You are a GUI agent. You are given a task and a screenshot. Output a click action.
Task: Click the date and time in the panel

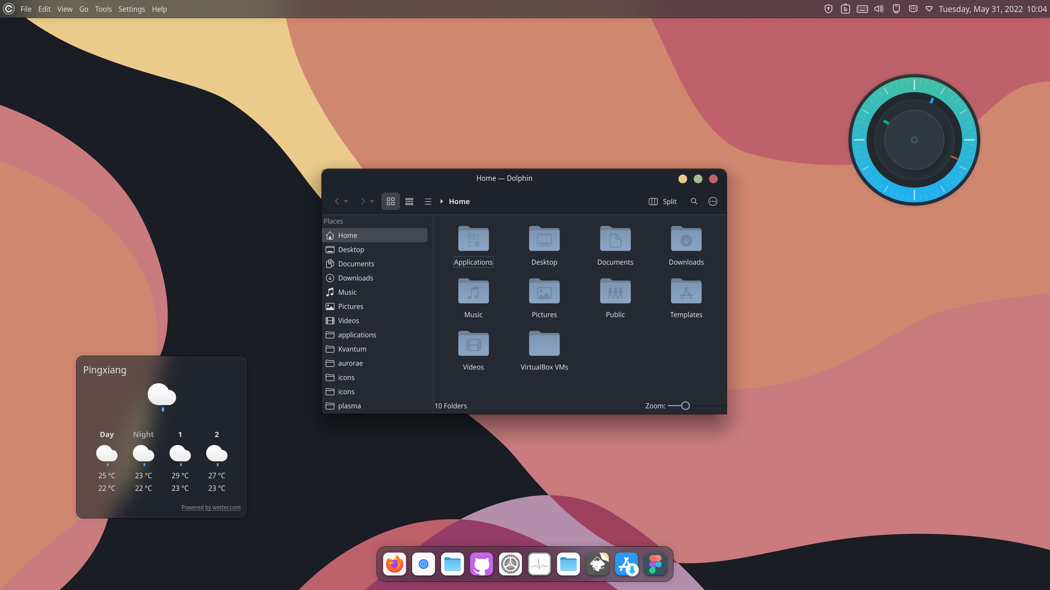[x=993, y=9]
